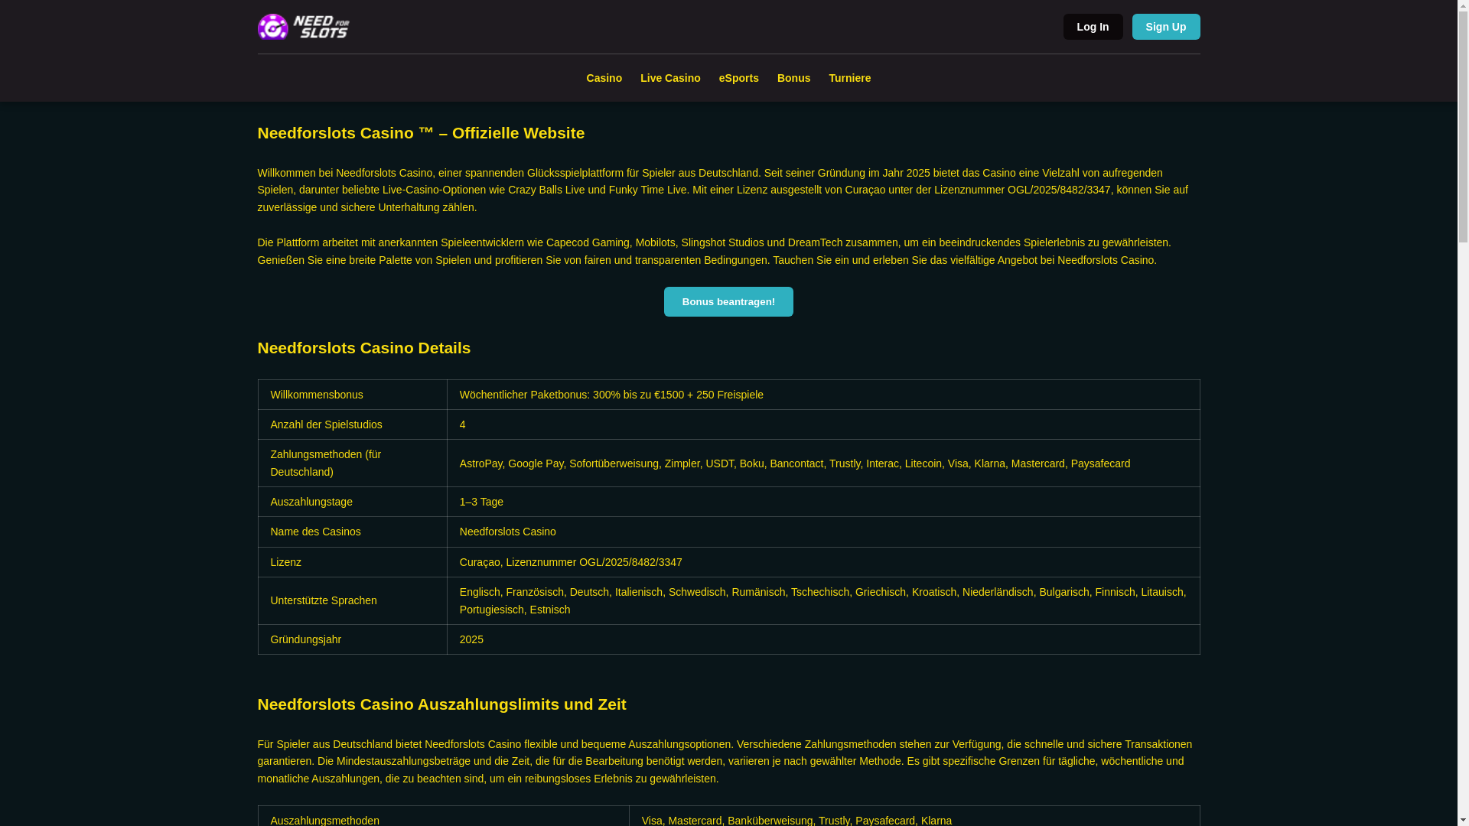The height and width of the screenshot is (826, 1469).
Task: Click the Auszahlungstage label cell
Action: (353, 502)
